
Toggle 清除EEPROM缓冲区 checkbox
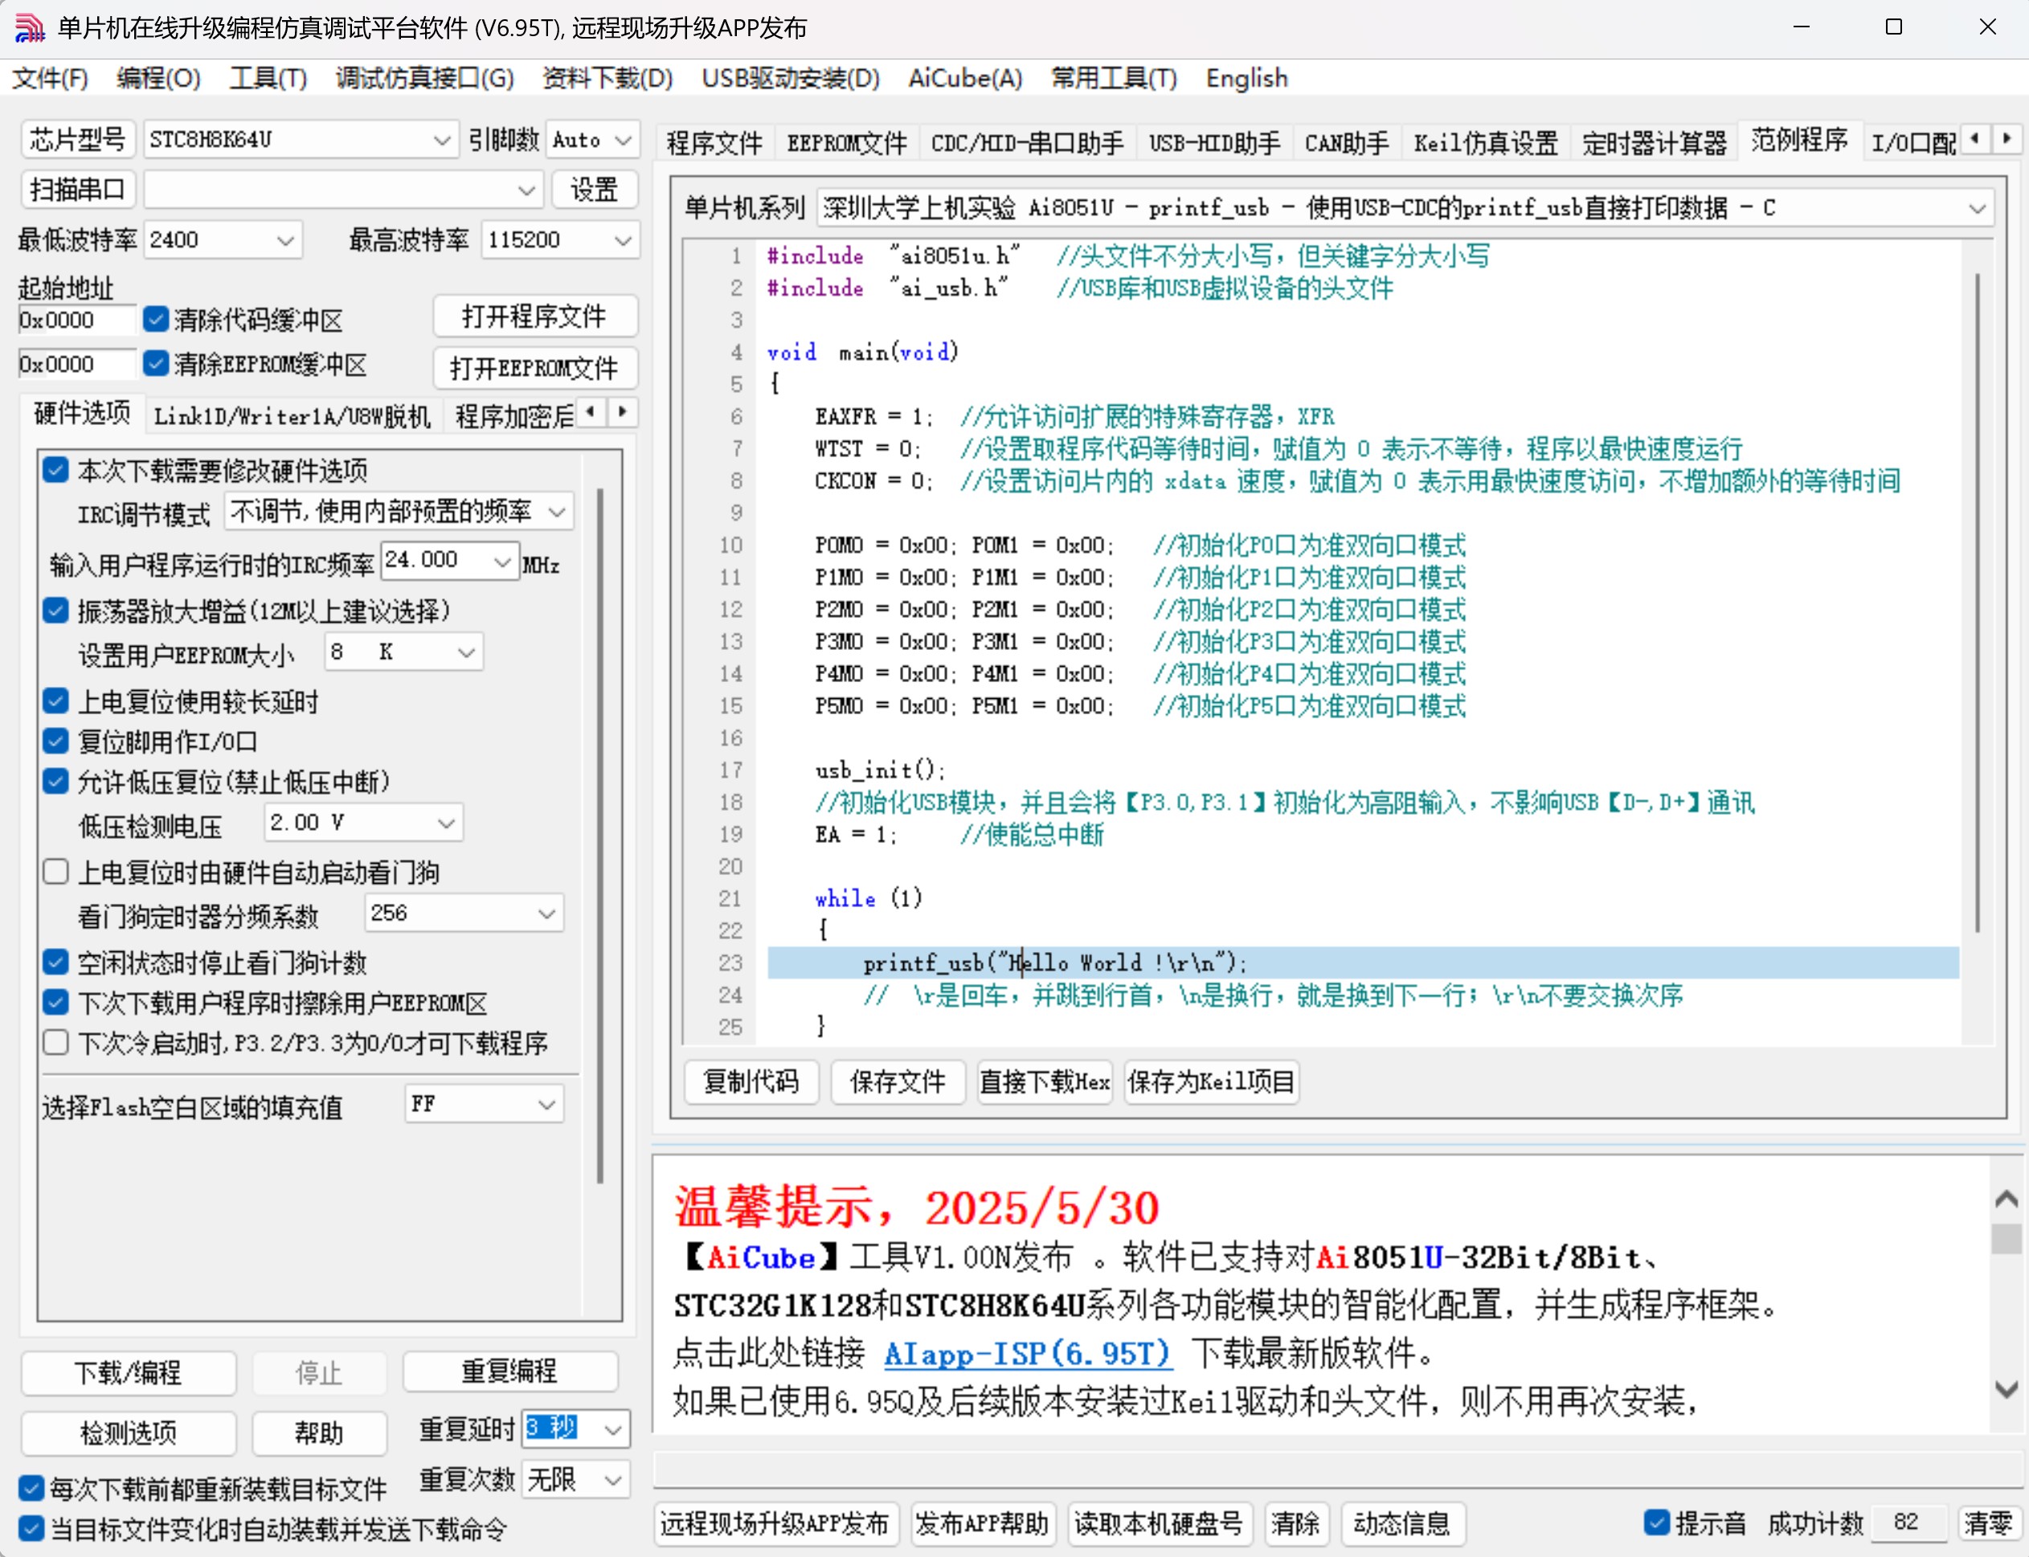[x=156, y=363]
